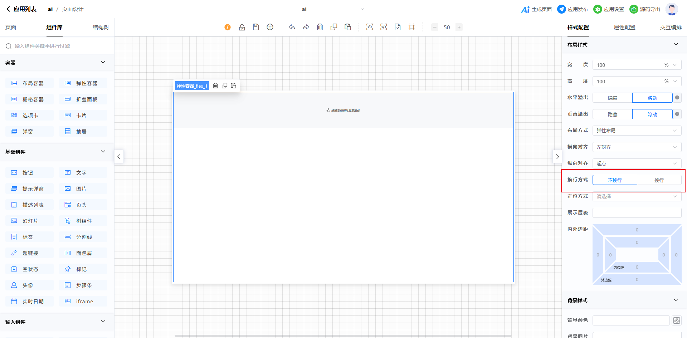Select 换行 wrap option
Image resolution: width=687 pixels, height=338 pixels.
(x=659, y=180)
